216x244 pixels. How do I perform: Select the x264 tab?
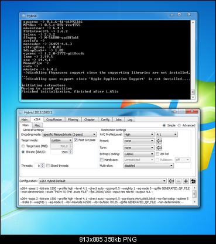click(37, 119)
